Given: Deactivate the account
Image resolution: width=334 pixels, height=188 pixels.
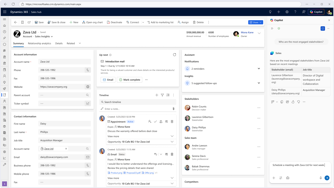Looking at the screenshot, I should click(115, 22).
